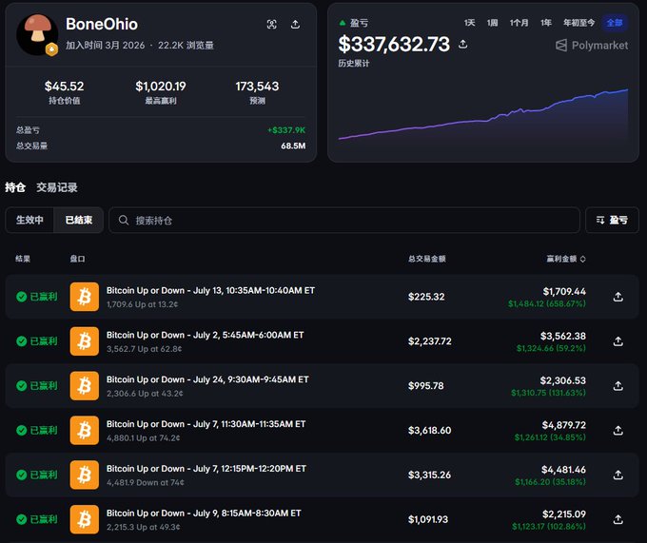Sort by the 赢利金额 column header
This screenshot has width=647, height=543.
pos(566,259)
